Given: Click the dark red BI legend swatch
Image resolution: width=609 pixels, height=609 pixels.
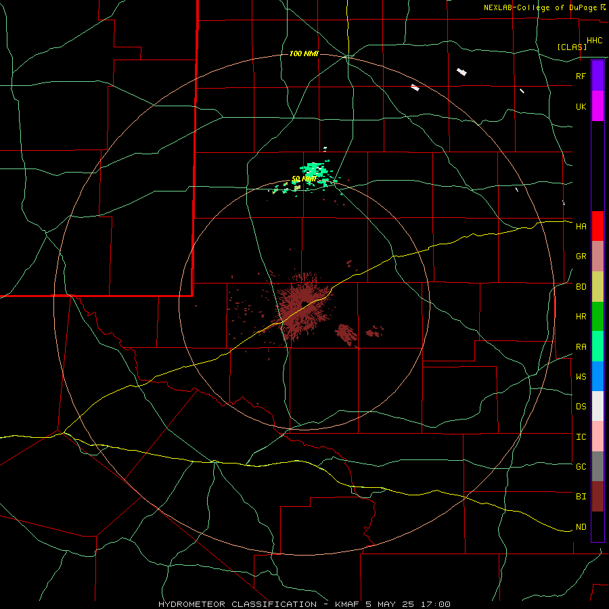Looking at the screenshot, I should (597, 497).
